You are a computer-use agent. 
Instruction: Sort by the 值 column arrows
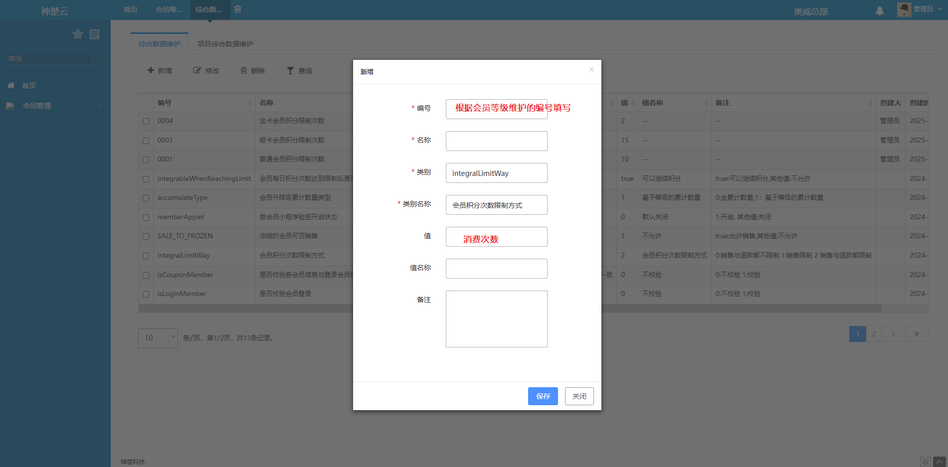click(x=633, y=103)
